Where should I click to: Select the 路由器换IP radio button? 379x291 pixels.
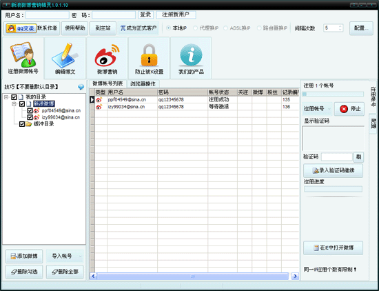259,28
